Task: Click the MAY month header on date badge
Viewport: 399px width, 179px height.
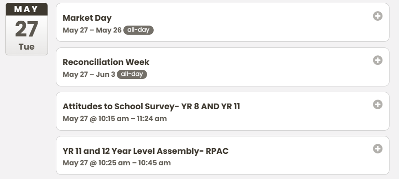Action: click(x=27, y=9)
